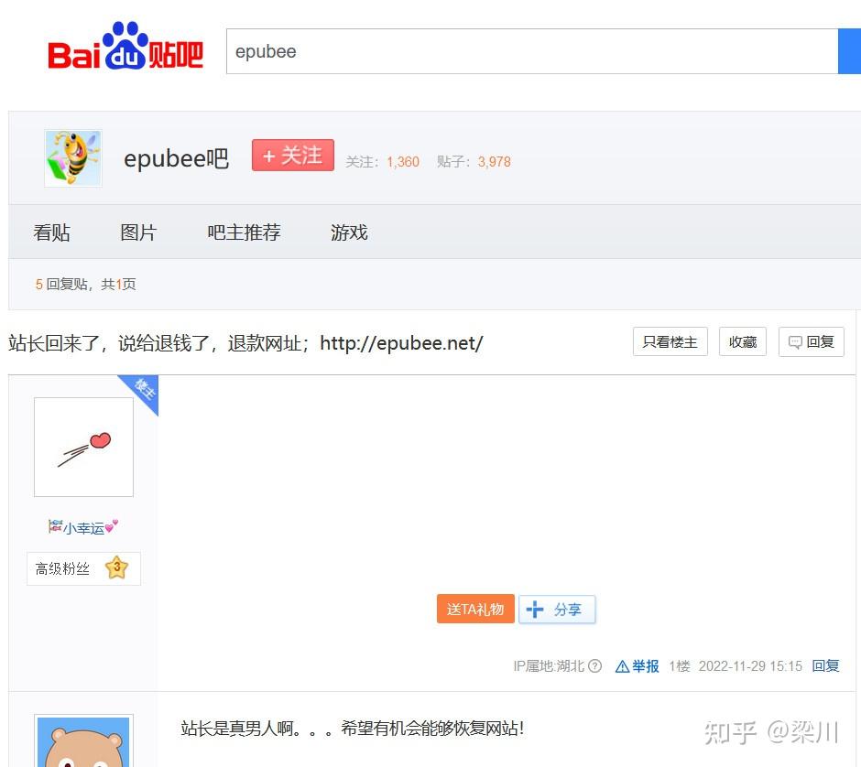Toggle 收藏 to favorite this thread
The width and height of the screenshot is (861, 767).
click(742, 341)
